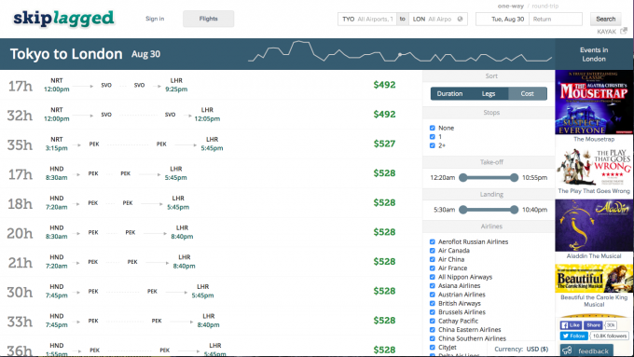Image resolution: width=634 pixels, height=357 pixels.
Task: Open the Flights tab
Action: click(x=208, y=19)
